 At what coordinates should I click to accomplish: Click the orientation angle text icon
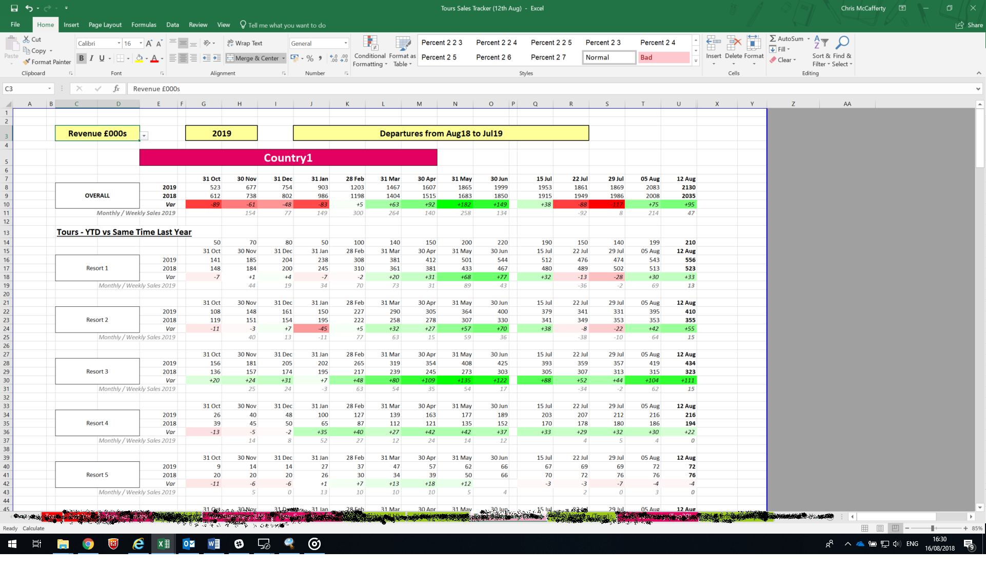coord(207,43)
